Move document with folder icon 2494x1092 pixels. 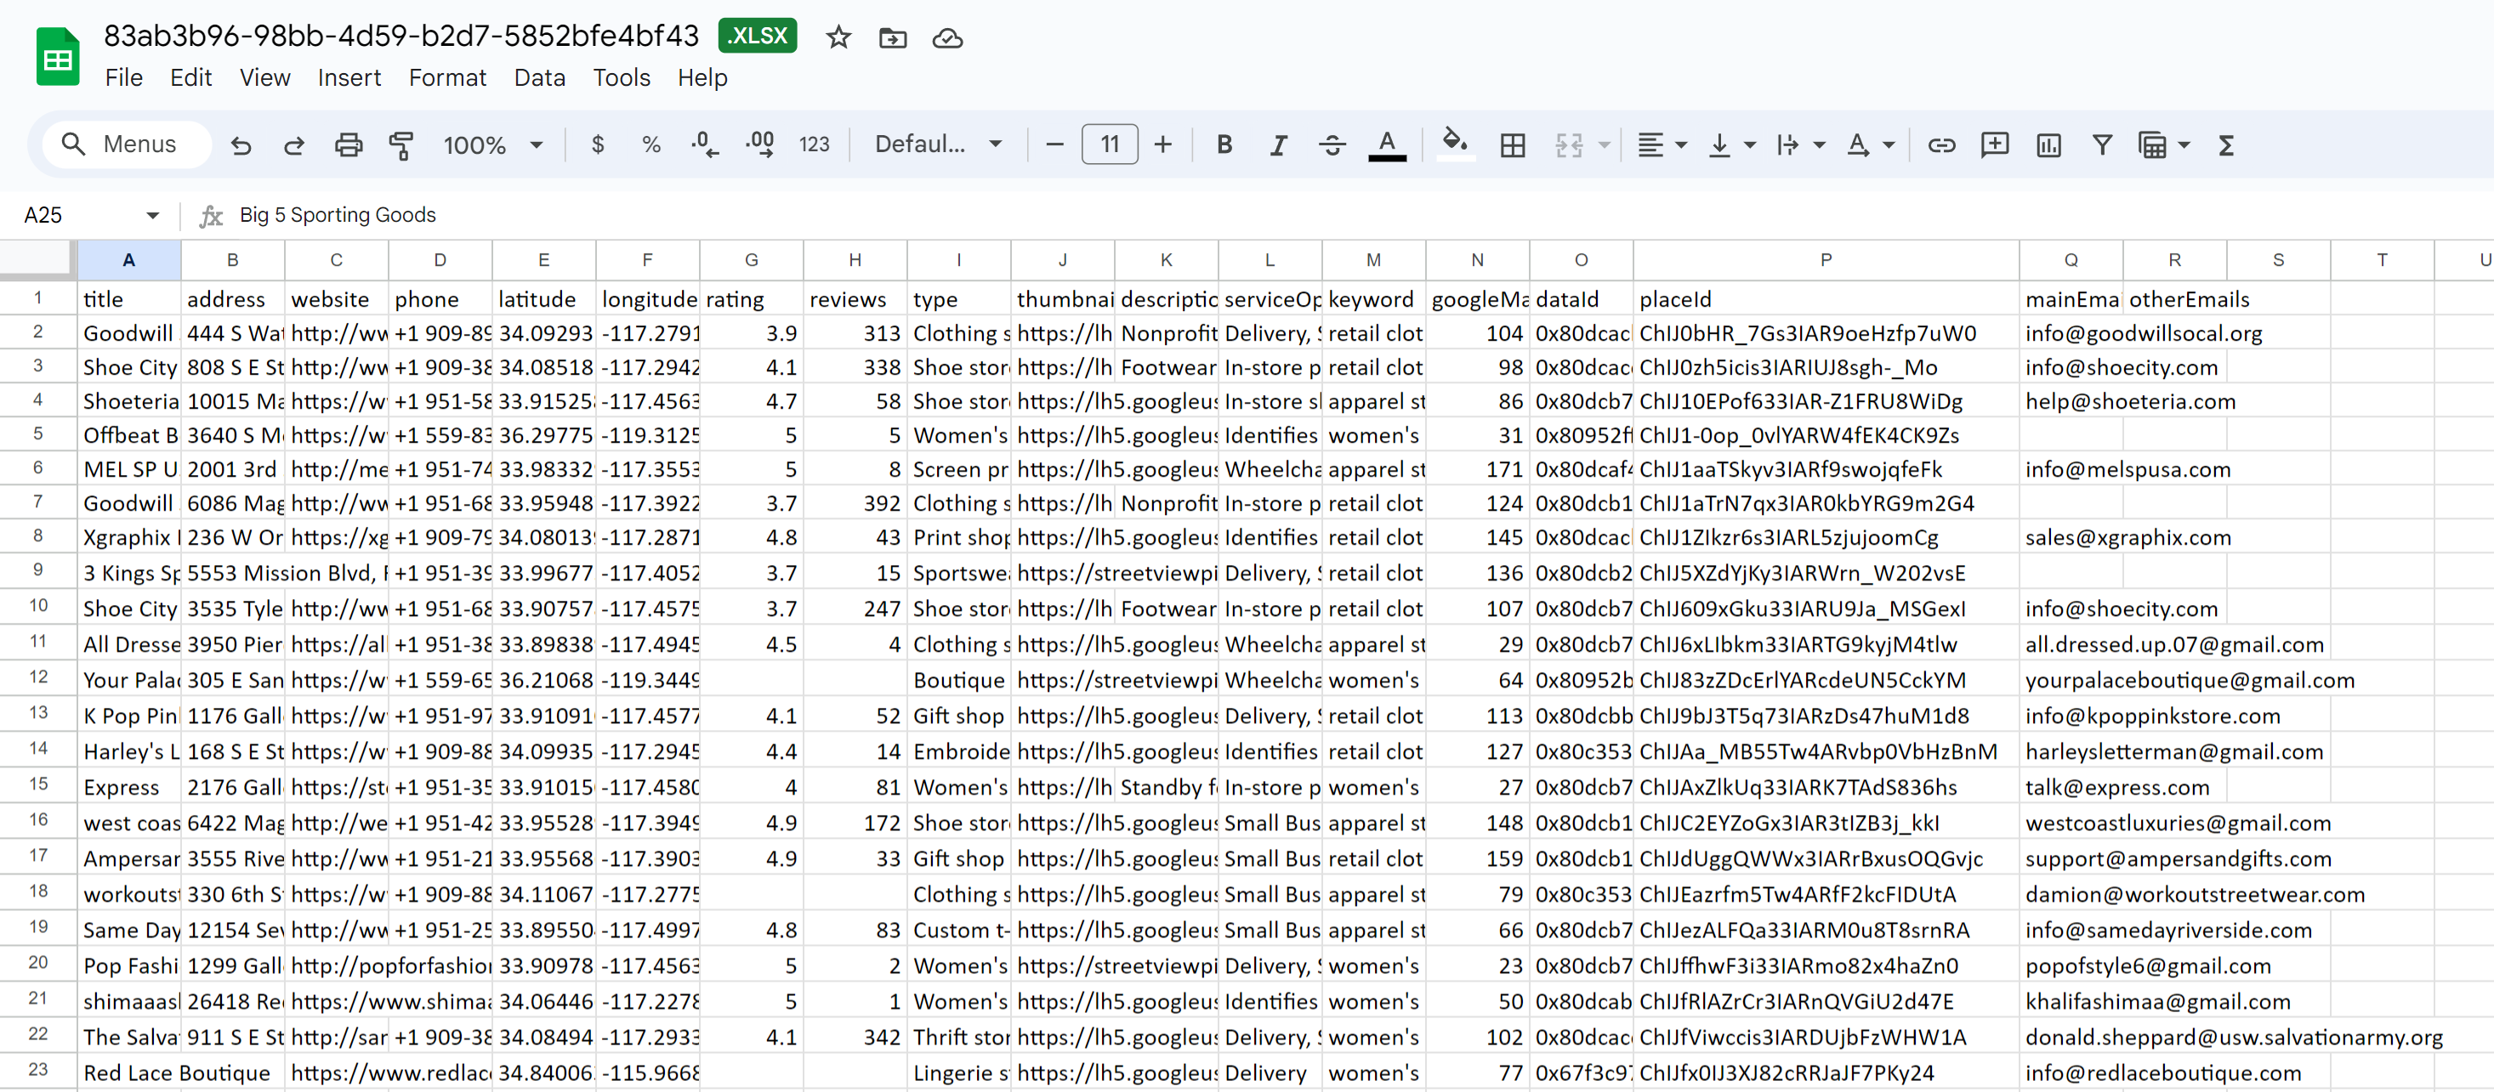pos(893,37)
